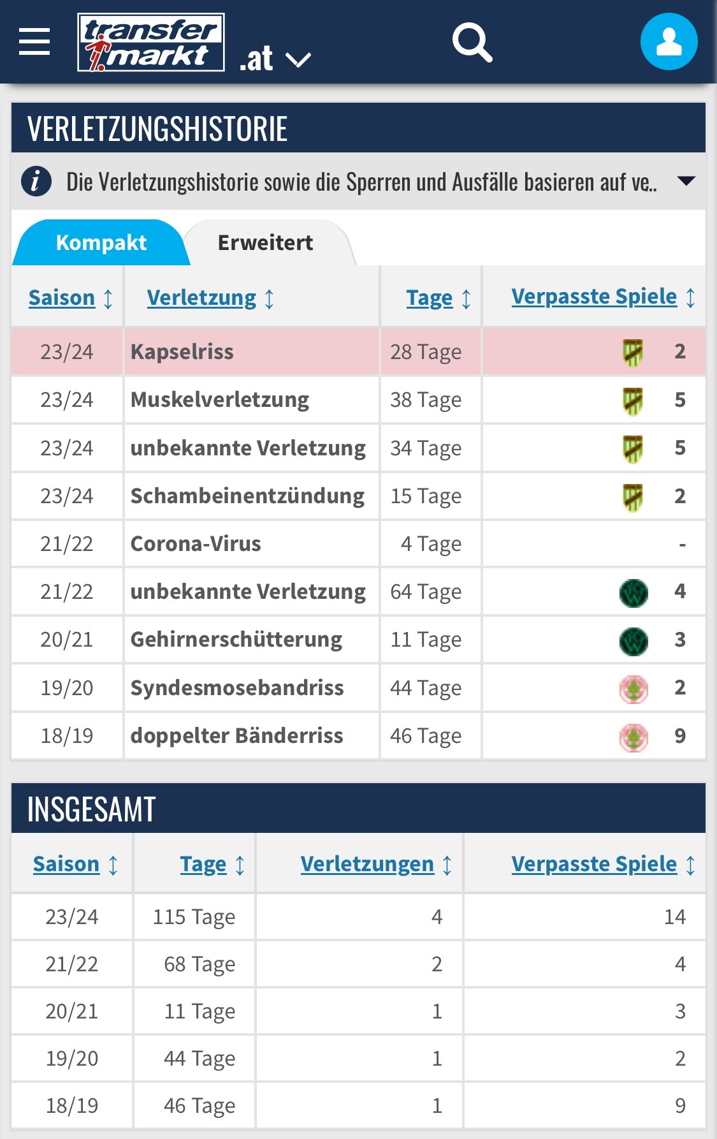Toggle sort arrows next to Tage in injury table
The height and width of the screenshot is (1139, 717).
467,298
